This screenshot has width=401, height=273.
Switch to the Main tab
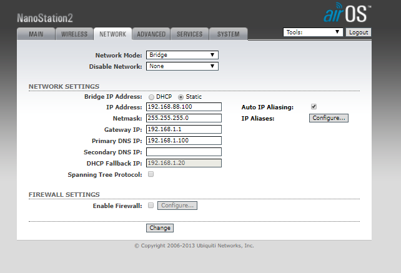click(36, 34)
